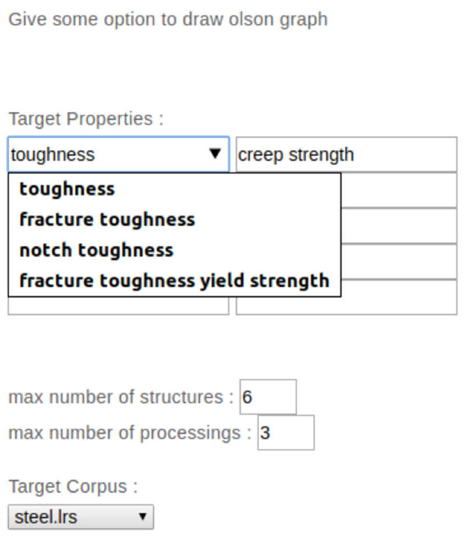The image size is (466, 537).
Task: Click the toughness text input field
Action: pos(107,154)
